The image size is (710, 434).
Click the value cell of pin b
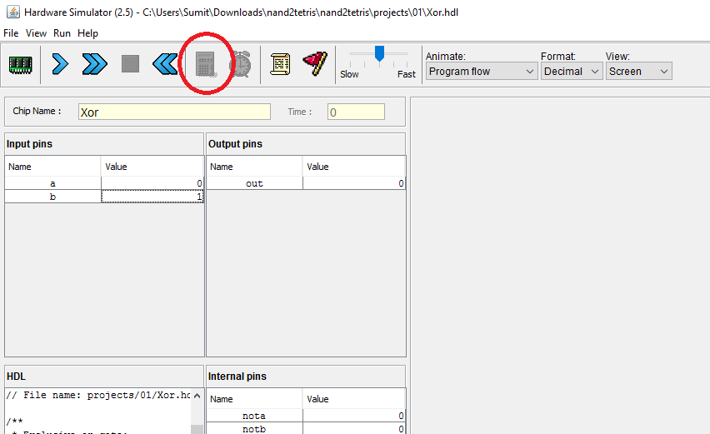coord(152,197)
